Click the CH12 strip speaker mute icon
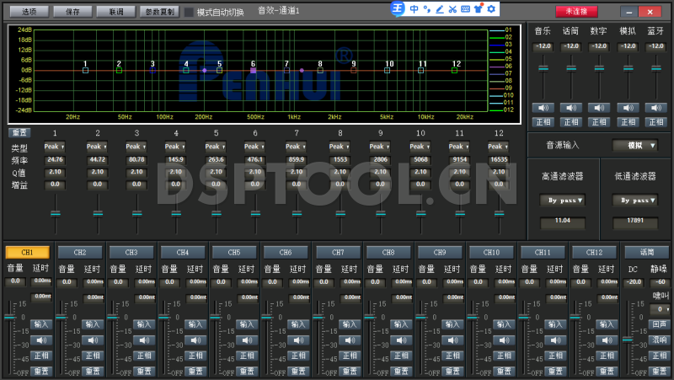The image size is (674, 380). pos(607,340)
